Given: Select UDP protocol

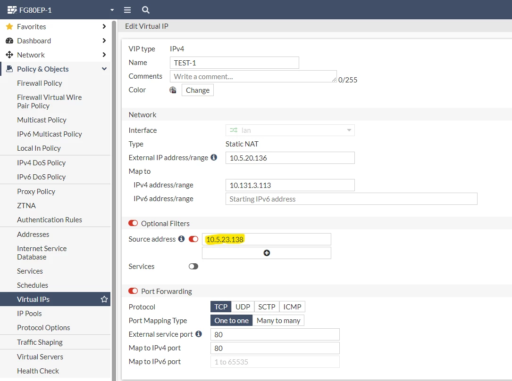Looking at the screenshot, I should (243, 307).
